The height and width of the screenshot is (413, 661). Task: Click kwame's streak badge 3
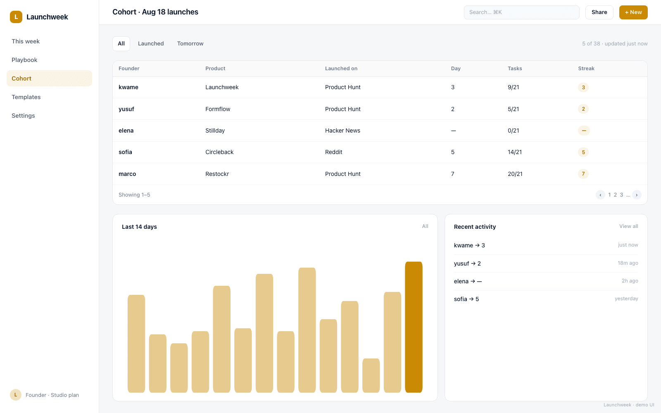point(583,88)
